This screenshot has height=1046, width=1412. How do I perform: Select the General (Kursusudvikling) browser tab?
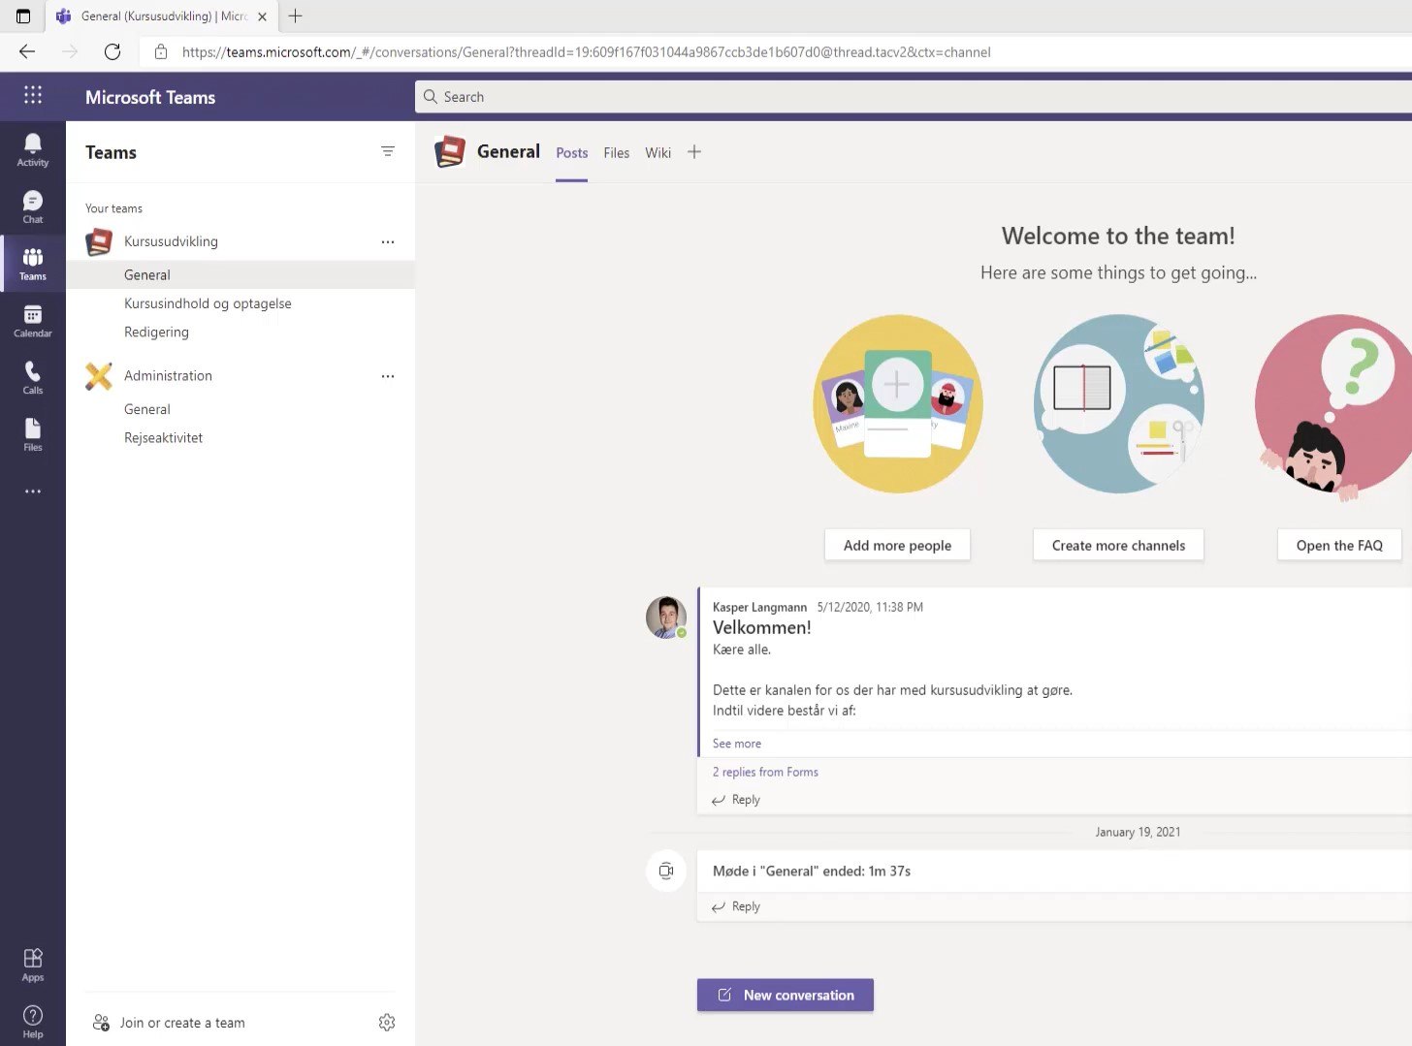[x=160, y=16]
